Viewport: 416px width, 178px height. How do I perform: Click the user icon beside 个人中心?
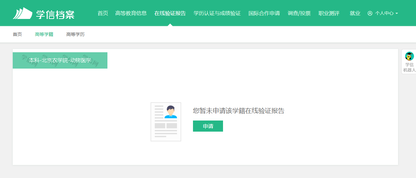click(x=370, y=13)
